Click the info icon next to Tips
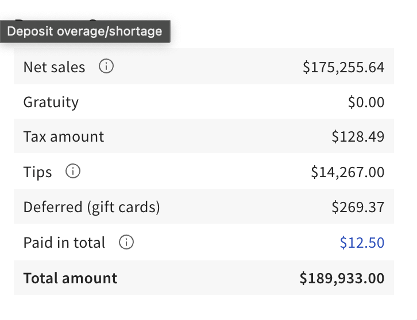 pyautogui.click(x=73, y=171)
